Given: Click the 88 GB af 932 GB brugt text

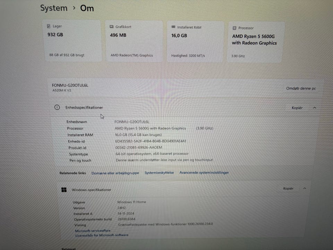Looking at the screenshot, I should [x=67, y=55].
